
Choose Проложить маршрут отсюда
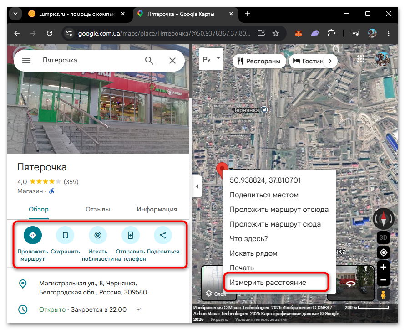tap(279, 210)
